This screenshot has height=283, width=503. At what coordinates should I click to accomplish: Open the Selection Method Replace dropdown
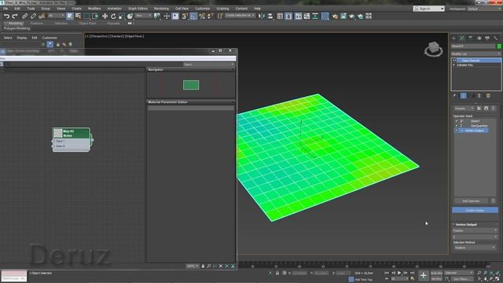475,248
